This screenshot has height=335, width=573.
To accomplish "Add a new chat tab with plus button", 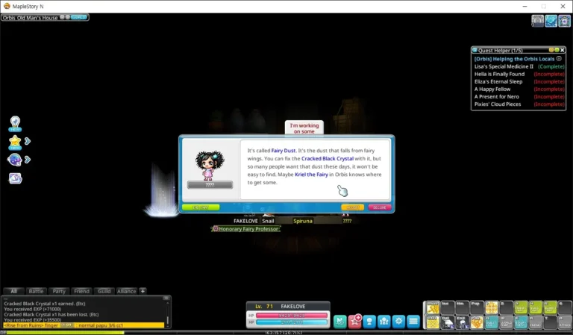I will pos(143,291).
